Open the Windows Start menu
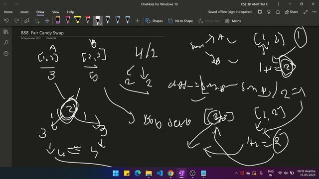The width and height of the screenshot is (319, 179). (x=116, y=174)
